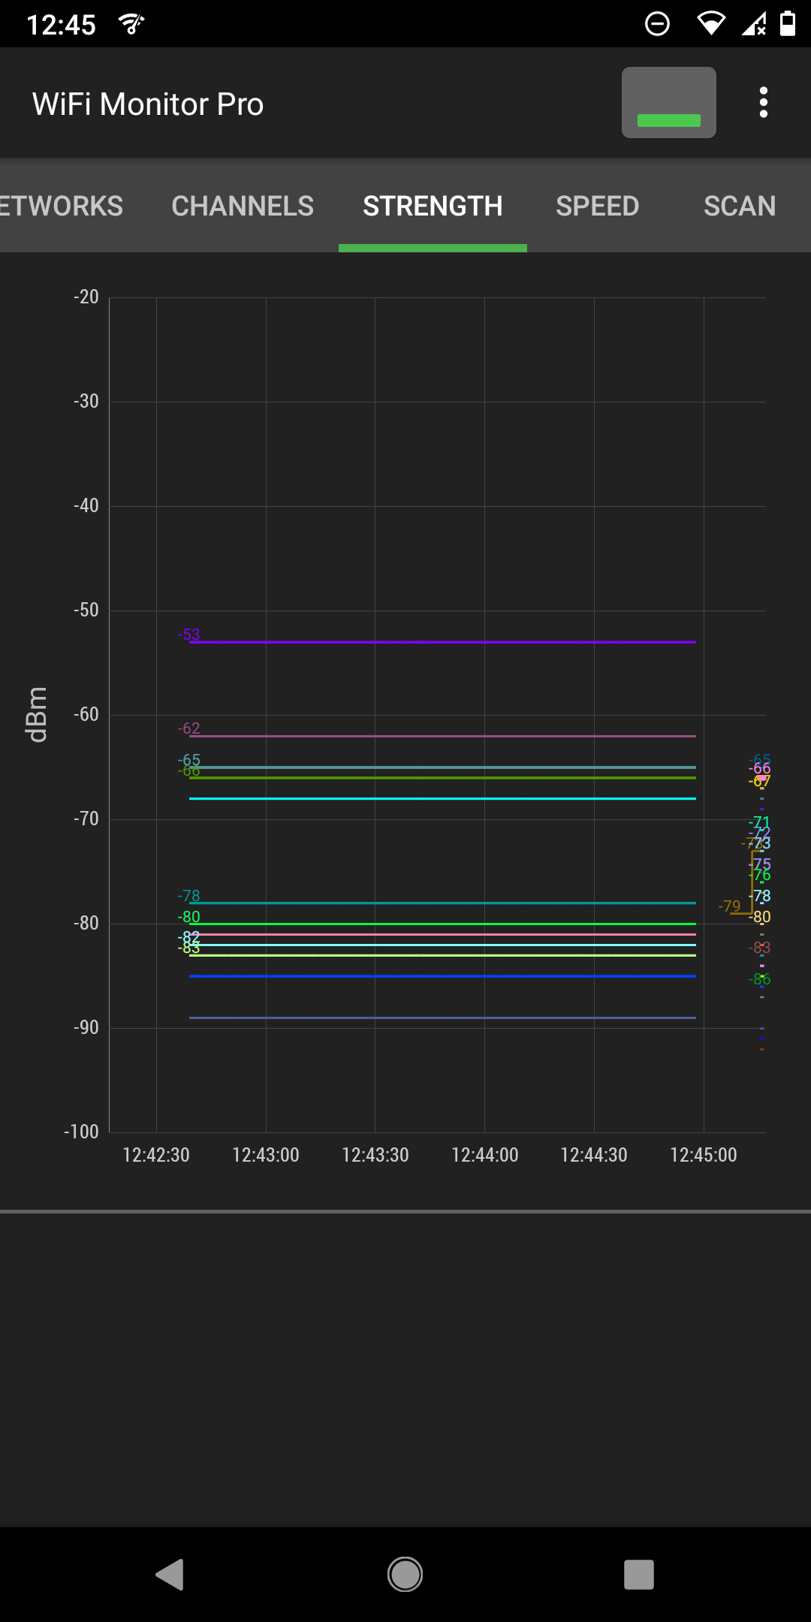Open the Speed tab

click(598, 206)
